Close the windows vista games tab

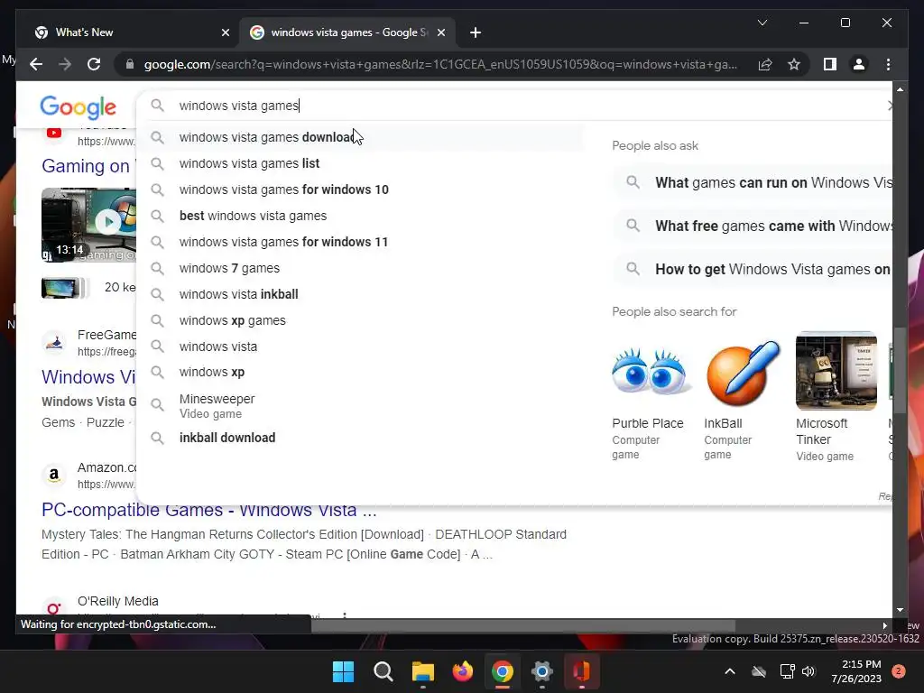440,32
